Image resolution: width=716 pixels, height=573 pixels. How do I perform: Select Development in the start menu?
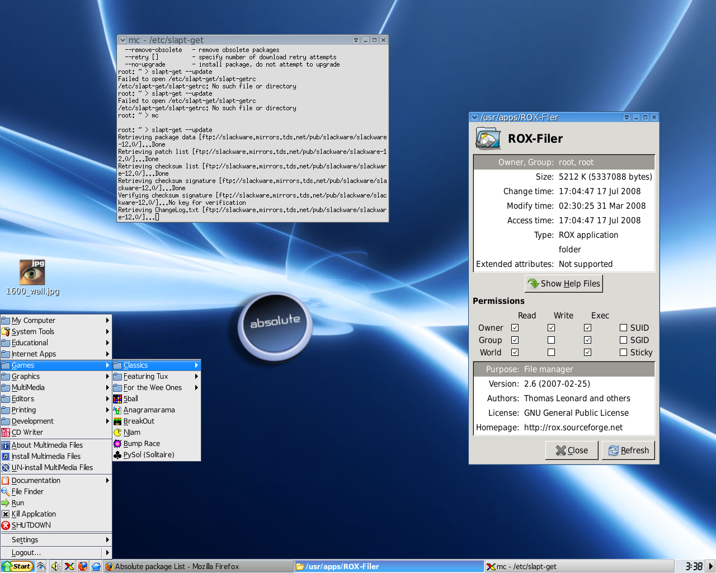56,421
